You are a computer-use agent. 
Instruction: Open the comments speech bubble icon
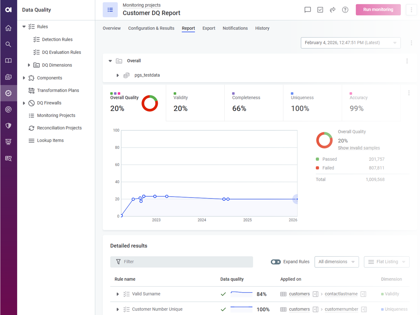pos(307,10)
